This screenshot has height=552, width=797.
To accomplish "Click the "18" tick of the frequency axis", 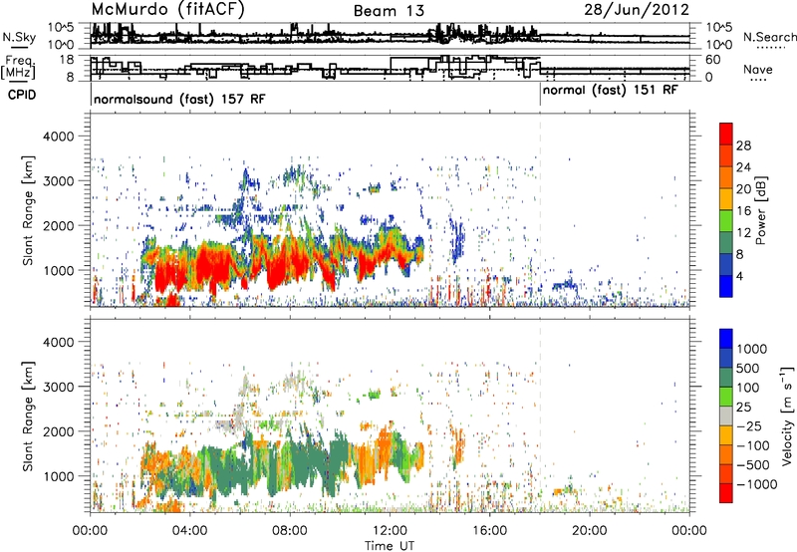I will [67, 60].
